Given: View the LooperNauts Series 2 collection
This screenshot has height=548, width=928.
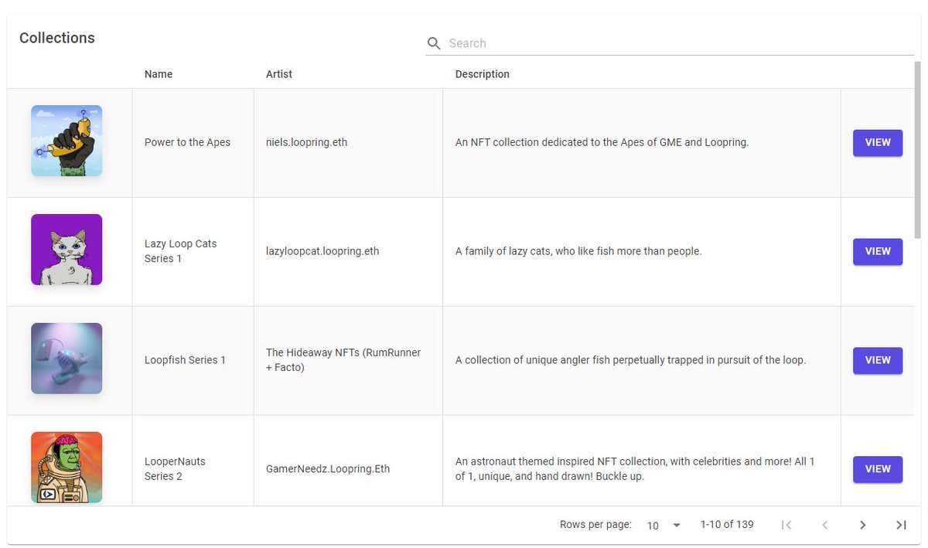Looking at the screenshot, I should coord(878,469).
